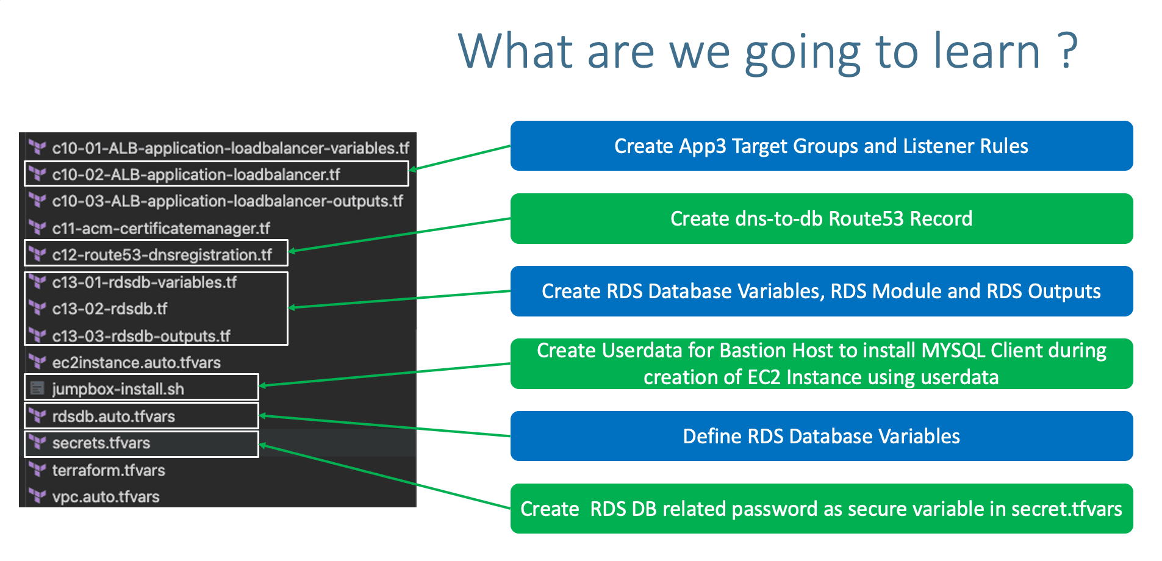1162x561 pixels.
Task: Click Create App3 Target Groups box
Action: click(821, 146)
